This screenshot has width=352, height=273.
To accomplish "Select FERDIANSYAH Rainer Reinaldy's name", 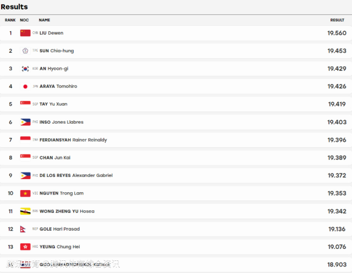I will click(73, 140).
